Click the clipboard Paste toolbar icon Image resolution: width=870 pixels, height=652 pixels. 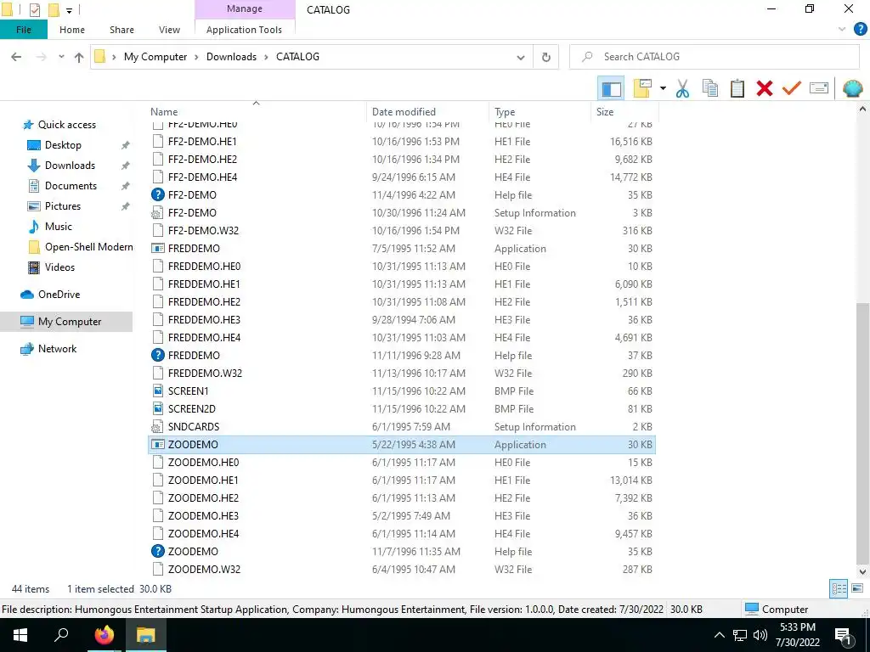point(737,88)
